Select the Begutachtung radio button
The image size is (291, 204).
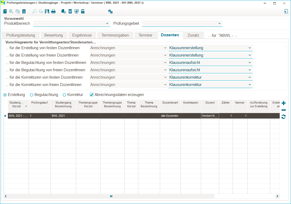coord(32,95)
